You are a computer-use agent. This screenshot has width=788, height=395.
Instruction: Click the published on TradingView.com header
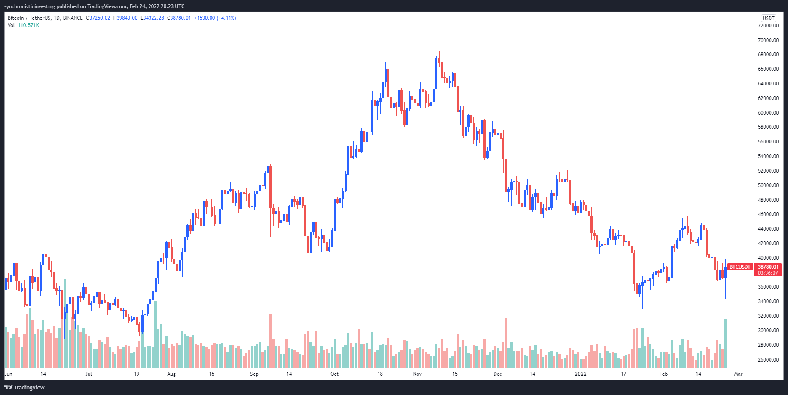click(94, 6)
